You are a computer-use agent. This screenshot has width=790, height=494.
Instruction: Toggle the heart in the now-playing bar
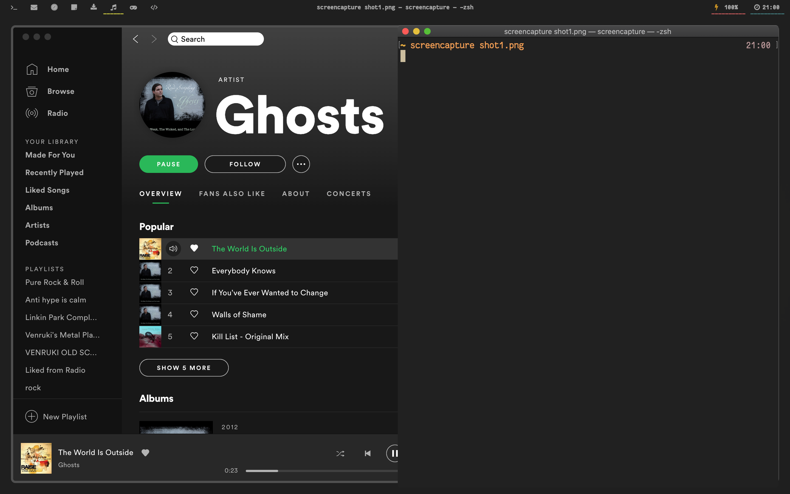pos(145,453)
